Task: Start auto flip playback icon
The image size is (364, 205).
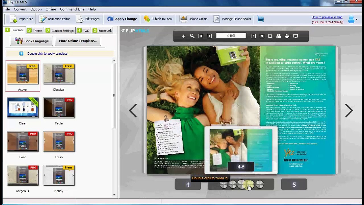Action: tap(270, 36)
